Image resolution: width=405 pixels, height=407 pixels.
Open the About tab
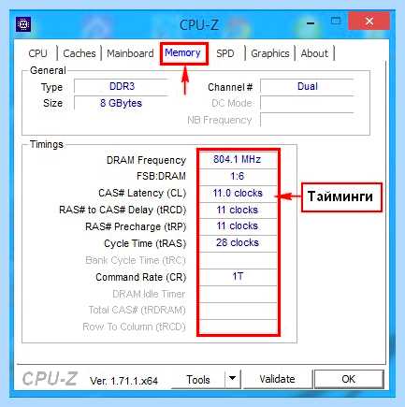point(314,53)
